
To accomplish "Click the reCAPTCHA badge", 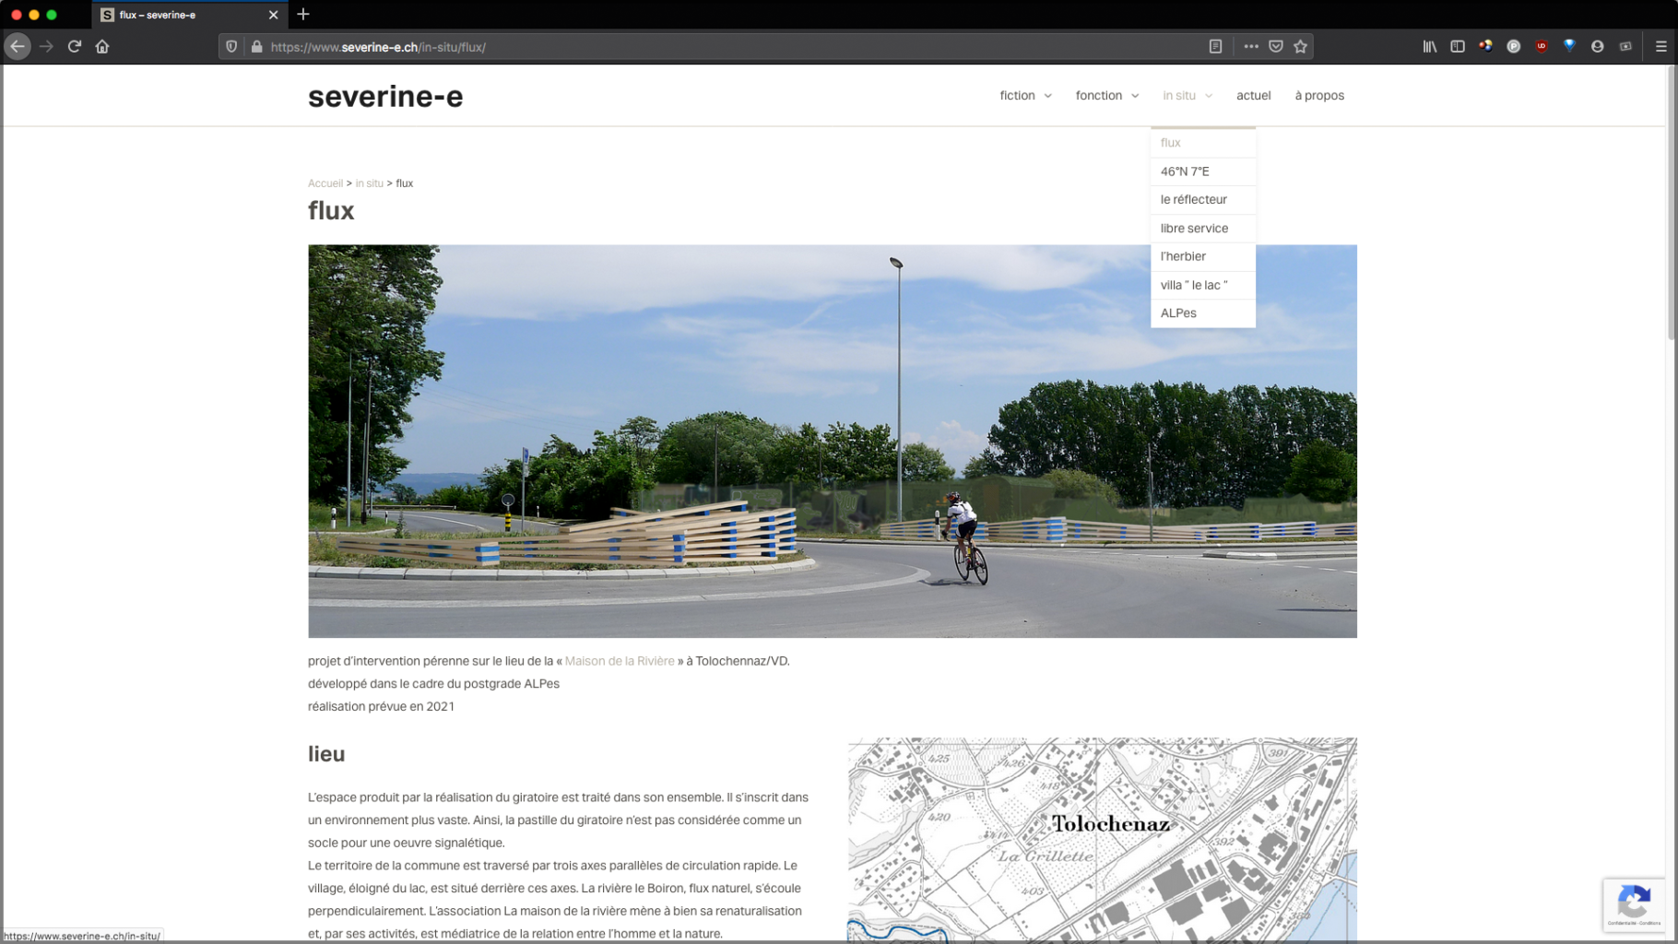I will (1634, 904).
